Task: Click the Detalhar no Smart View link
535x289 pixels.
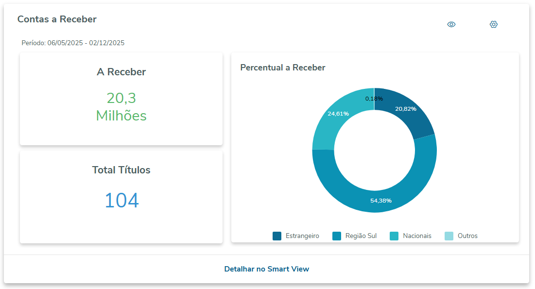Action: [x=266, y=269]
